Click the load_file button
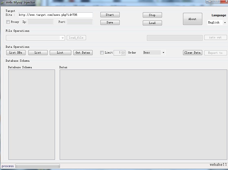The height and width of the screenshot is (170, 228). 76,38
